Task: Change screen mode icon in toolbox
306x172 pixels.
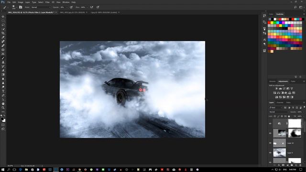Action: 3,129
